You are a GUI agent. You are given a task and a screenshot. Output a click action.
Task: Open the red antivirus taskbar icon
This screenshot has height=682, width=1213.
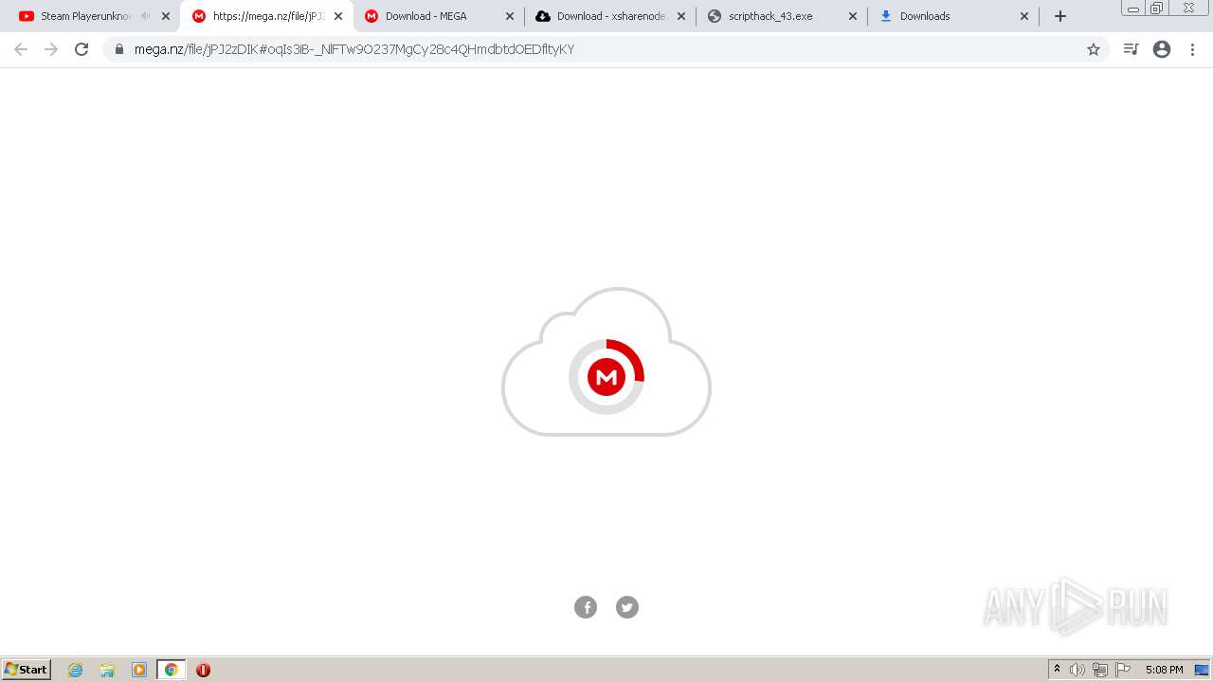pyautogui.click(x=203, y=670)
